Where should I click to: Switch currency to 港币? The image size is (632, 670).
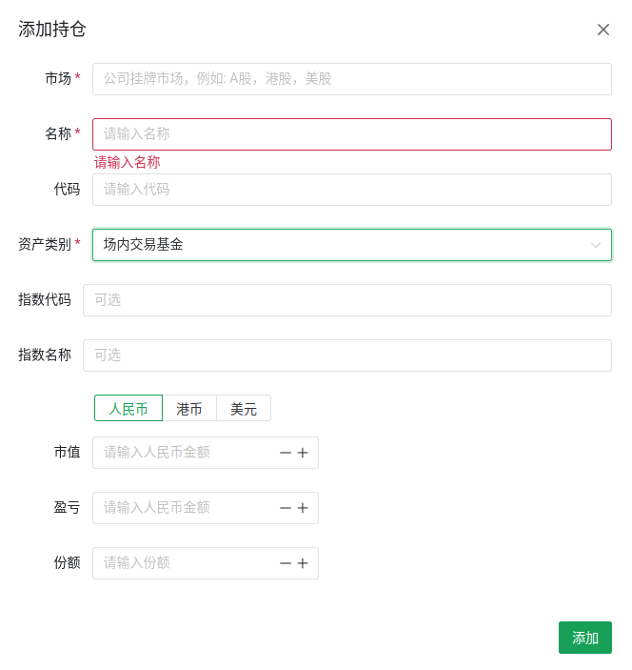[189, 408]
